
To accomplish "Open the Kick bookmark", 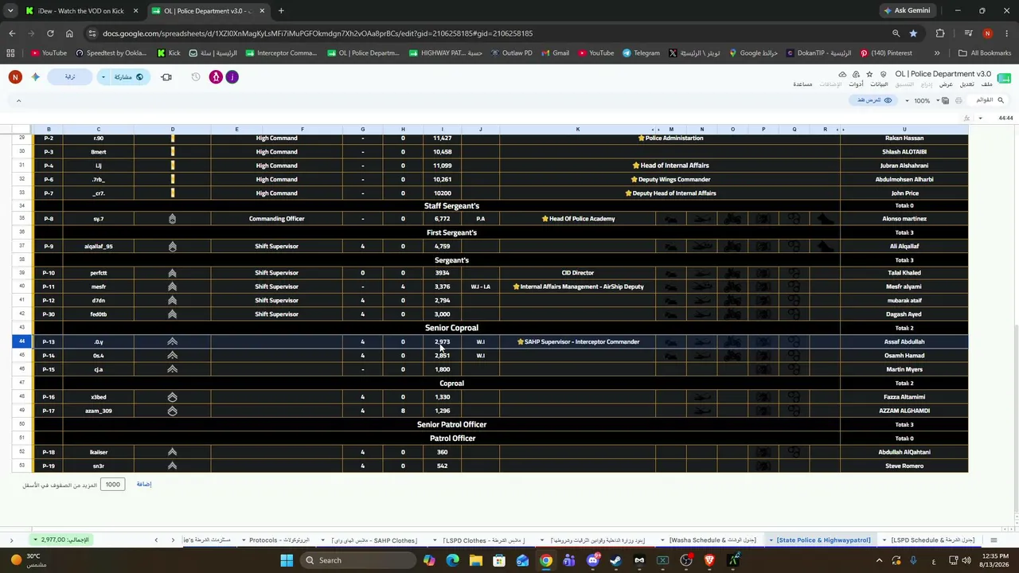I will point(169,53).
